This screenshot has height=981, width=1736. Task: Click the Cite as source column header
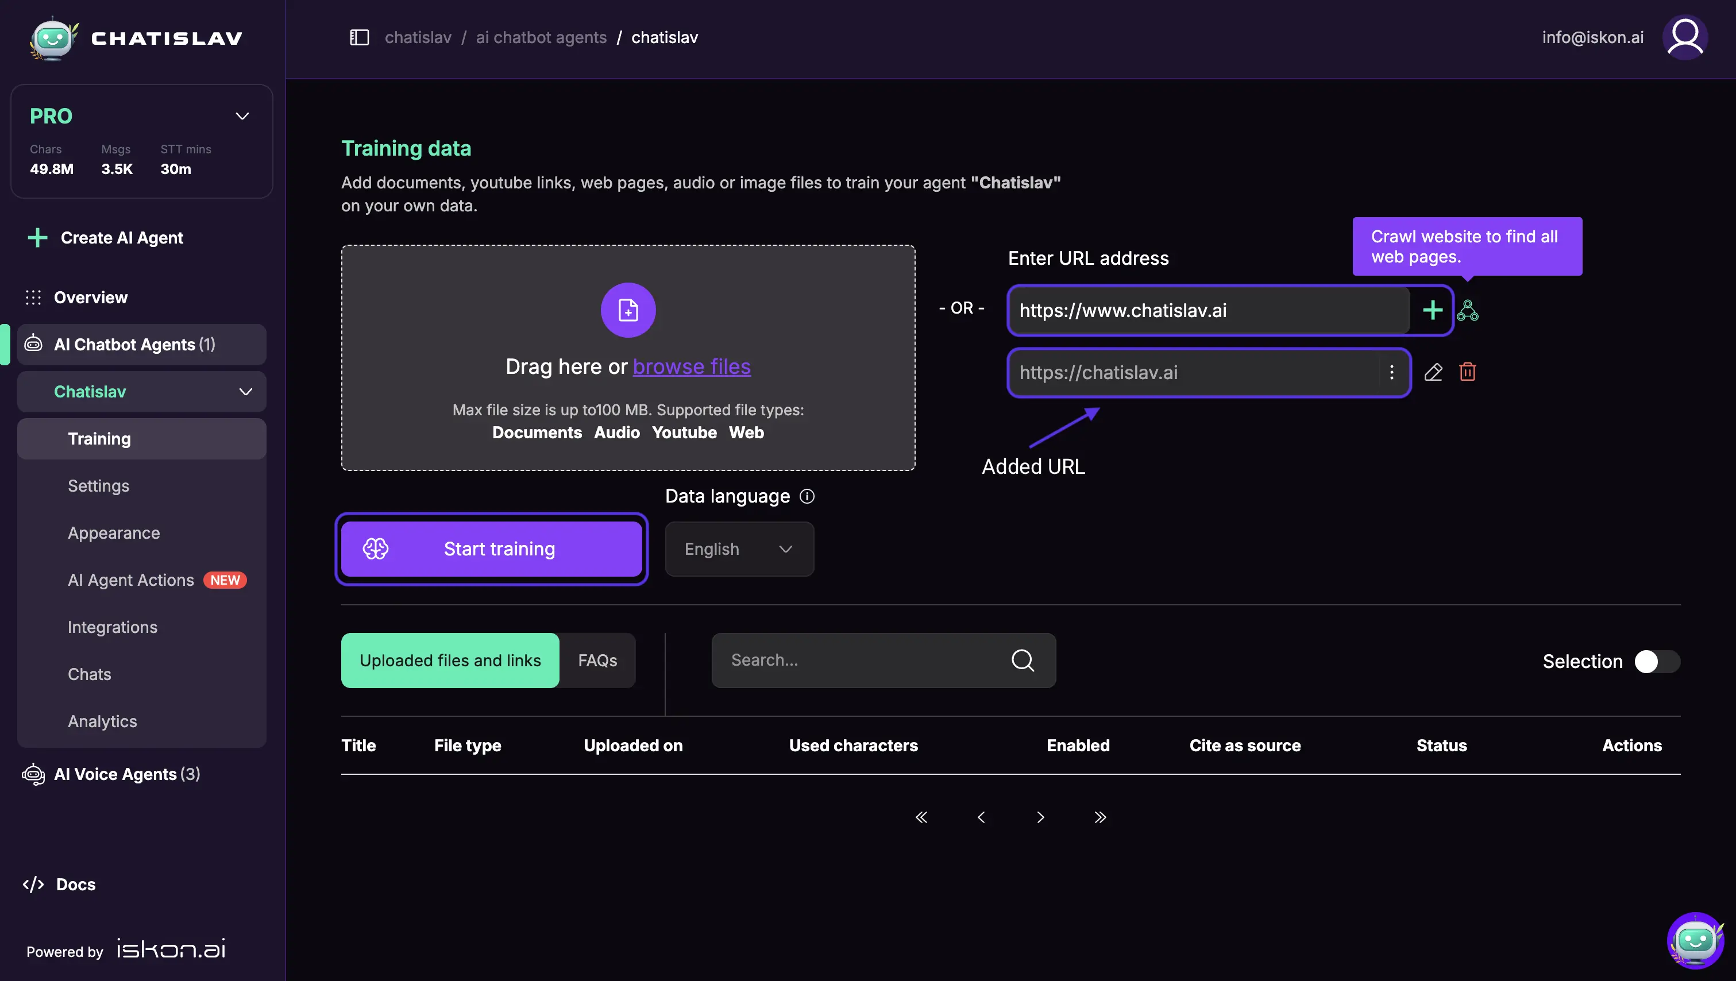1245,745
